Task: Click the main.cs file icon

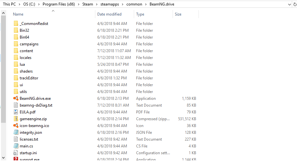Action: (16, 146)
